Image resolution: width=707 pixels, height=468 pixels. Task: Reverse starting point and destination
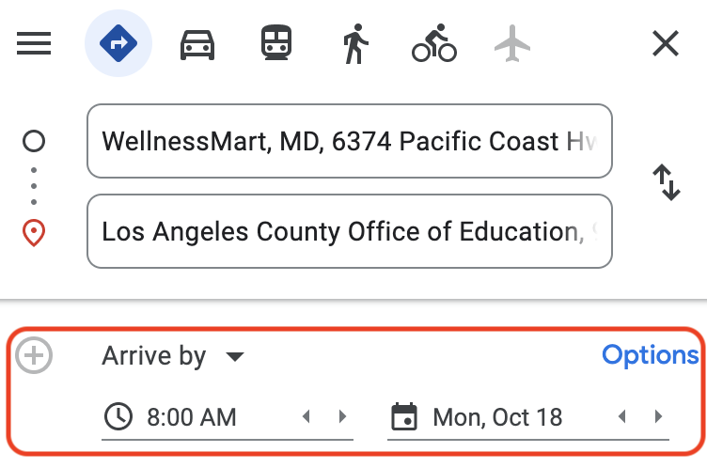[x=667, y=182]
